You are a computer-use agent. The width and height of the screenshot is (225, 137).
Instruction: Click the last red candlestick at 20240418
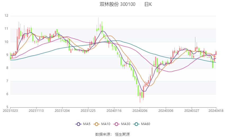click(216, 53)
